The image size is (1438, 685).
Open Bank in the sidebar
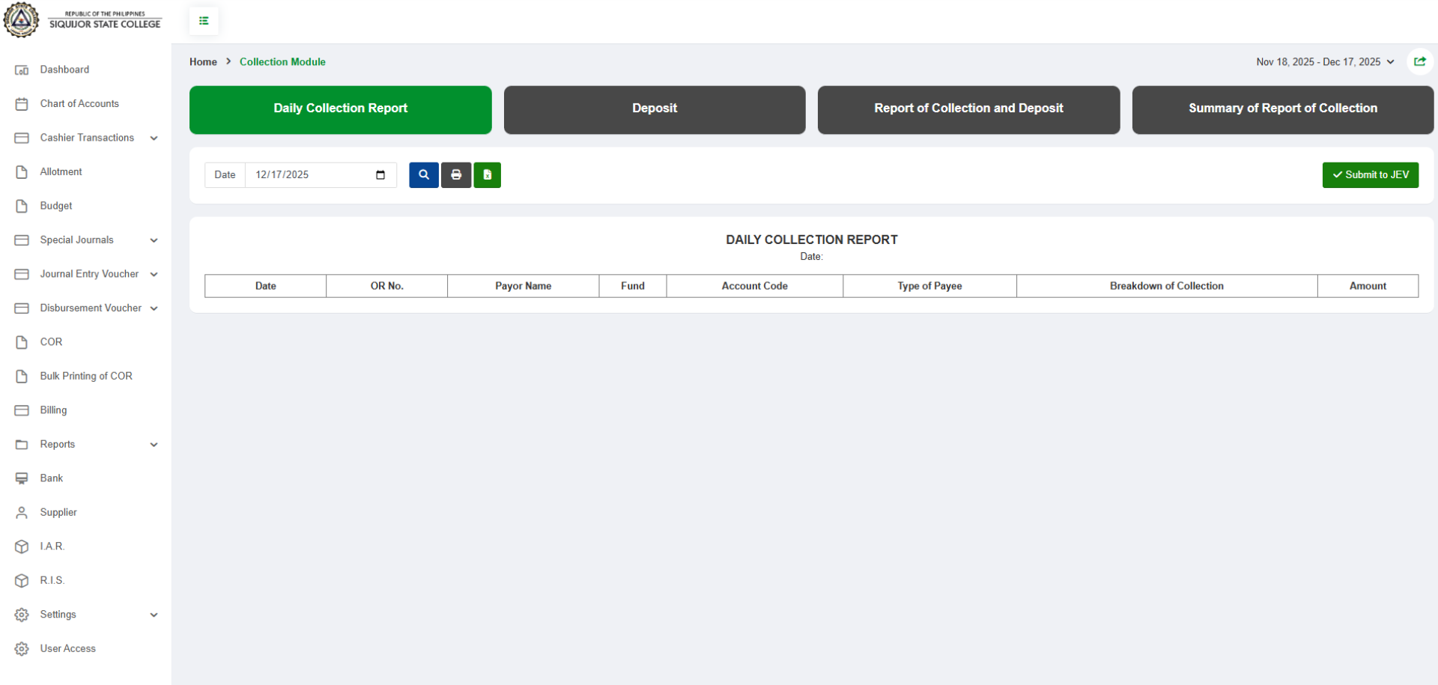[52, 478]
